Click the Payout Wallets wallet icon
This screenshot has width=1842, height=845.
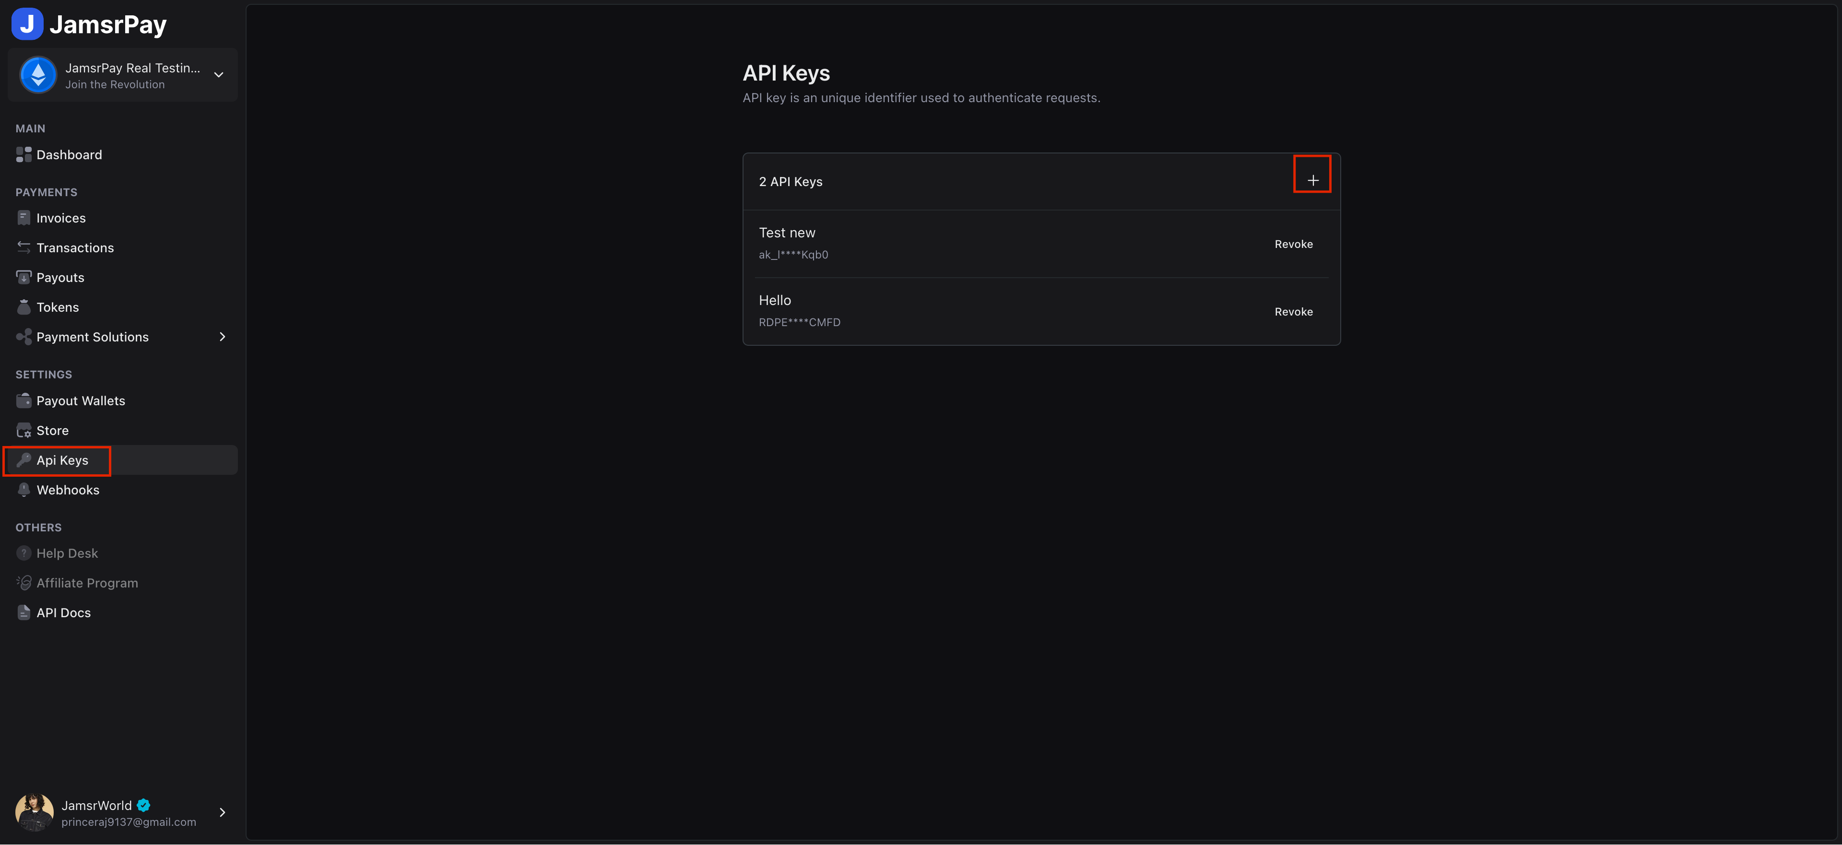pyautogui.click(x=24, y=400)
